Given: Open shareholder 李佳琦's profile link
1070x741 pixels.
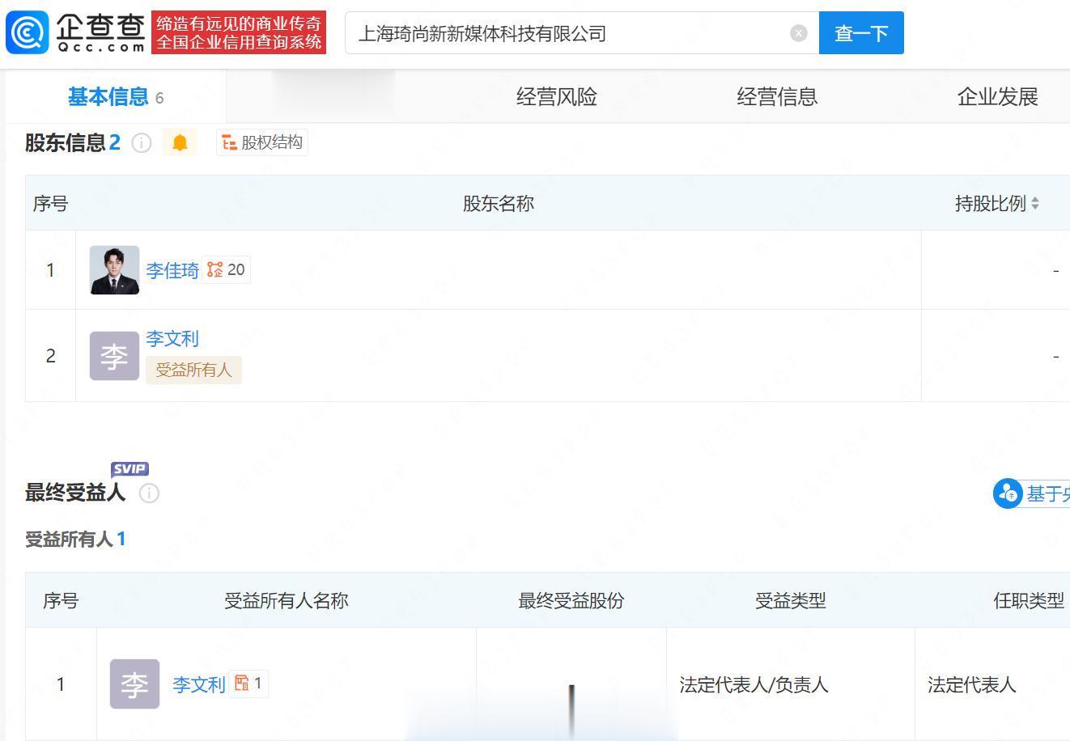Looking at the screenshot, I should click(x=172, y=270).
